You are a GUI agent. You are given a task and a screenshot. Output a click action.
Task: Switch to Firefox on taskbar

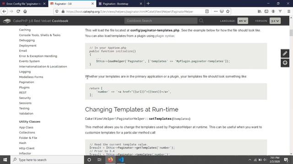click(110, 160)
